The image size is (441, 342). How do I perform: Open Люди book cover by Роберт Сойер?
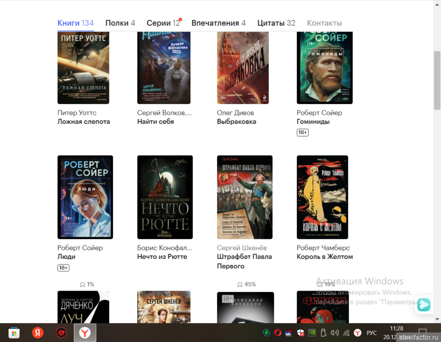click(85, 197)
